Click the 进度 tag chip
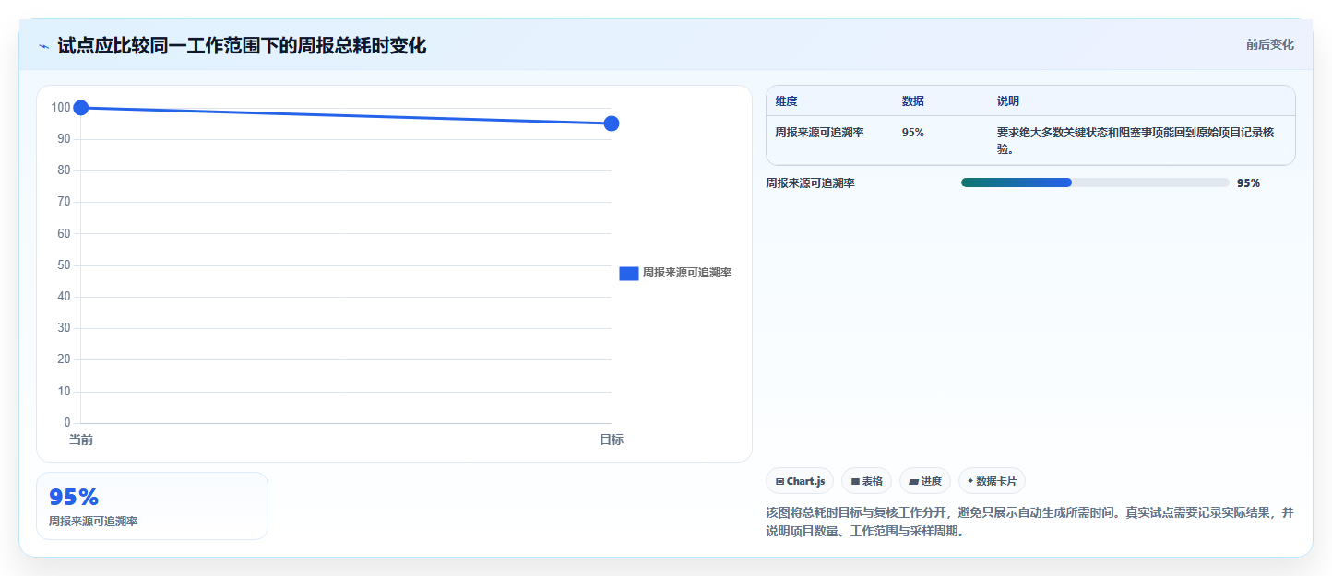 tap(925, 481)
